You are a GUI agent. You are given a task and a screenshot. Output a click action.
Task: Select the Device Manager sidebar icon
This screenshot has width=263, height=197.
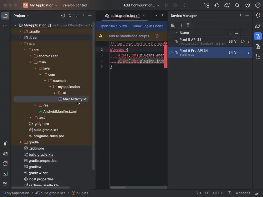coord(258,36)
